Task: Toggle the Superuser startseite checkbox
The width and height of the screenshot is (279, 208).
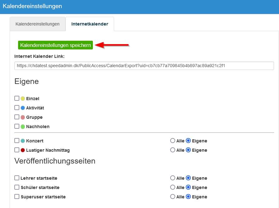Action: (17, 196)
